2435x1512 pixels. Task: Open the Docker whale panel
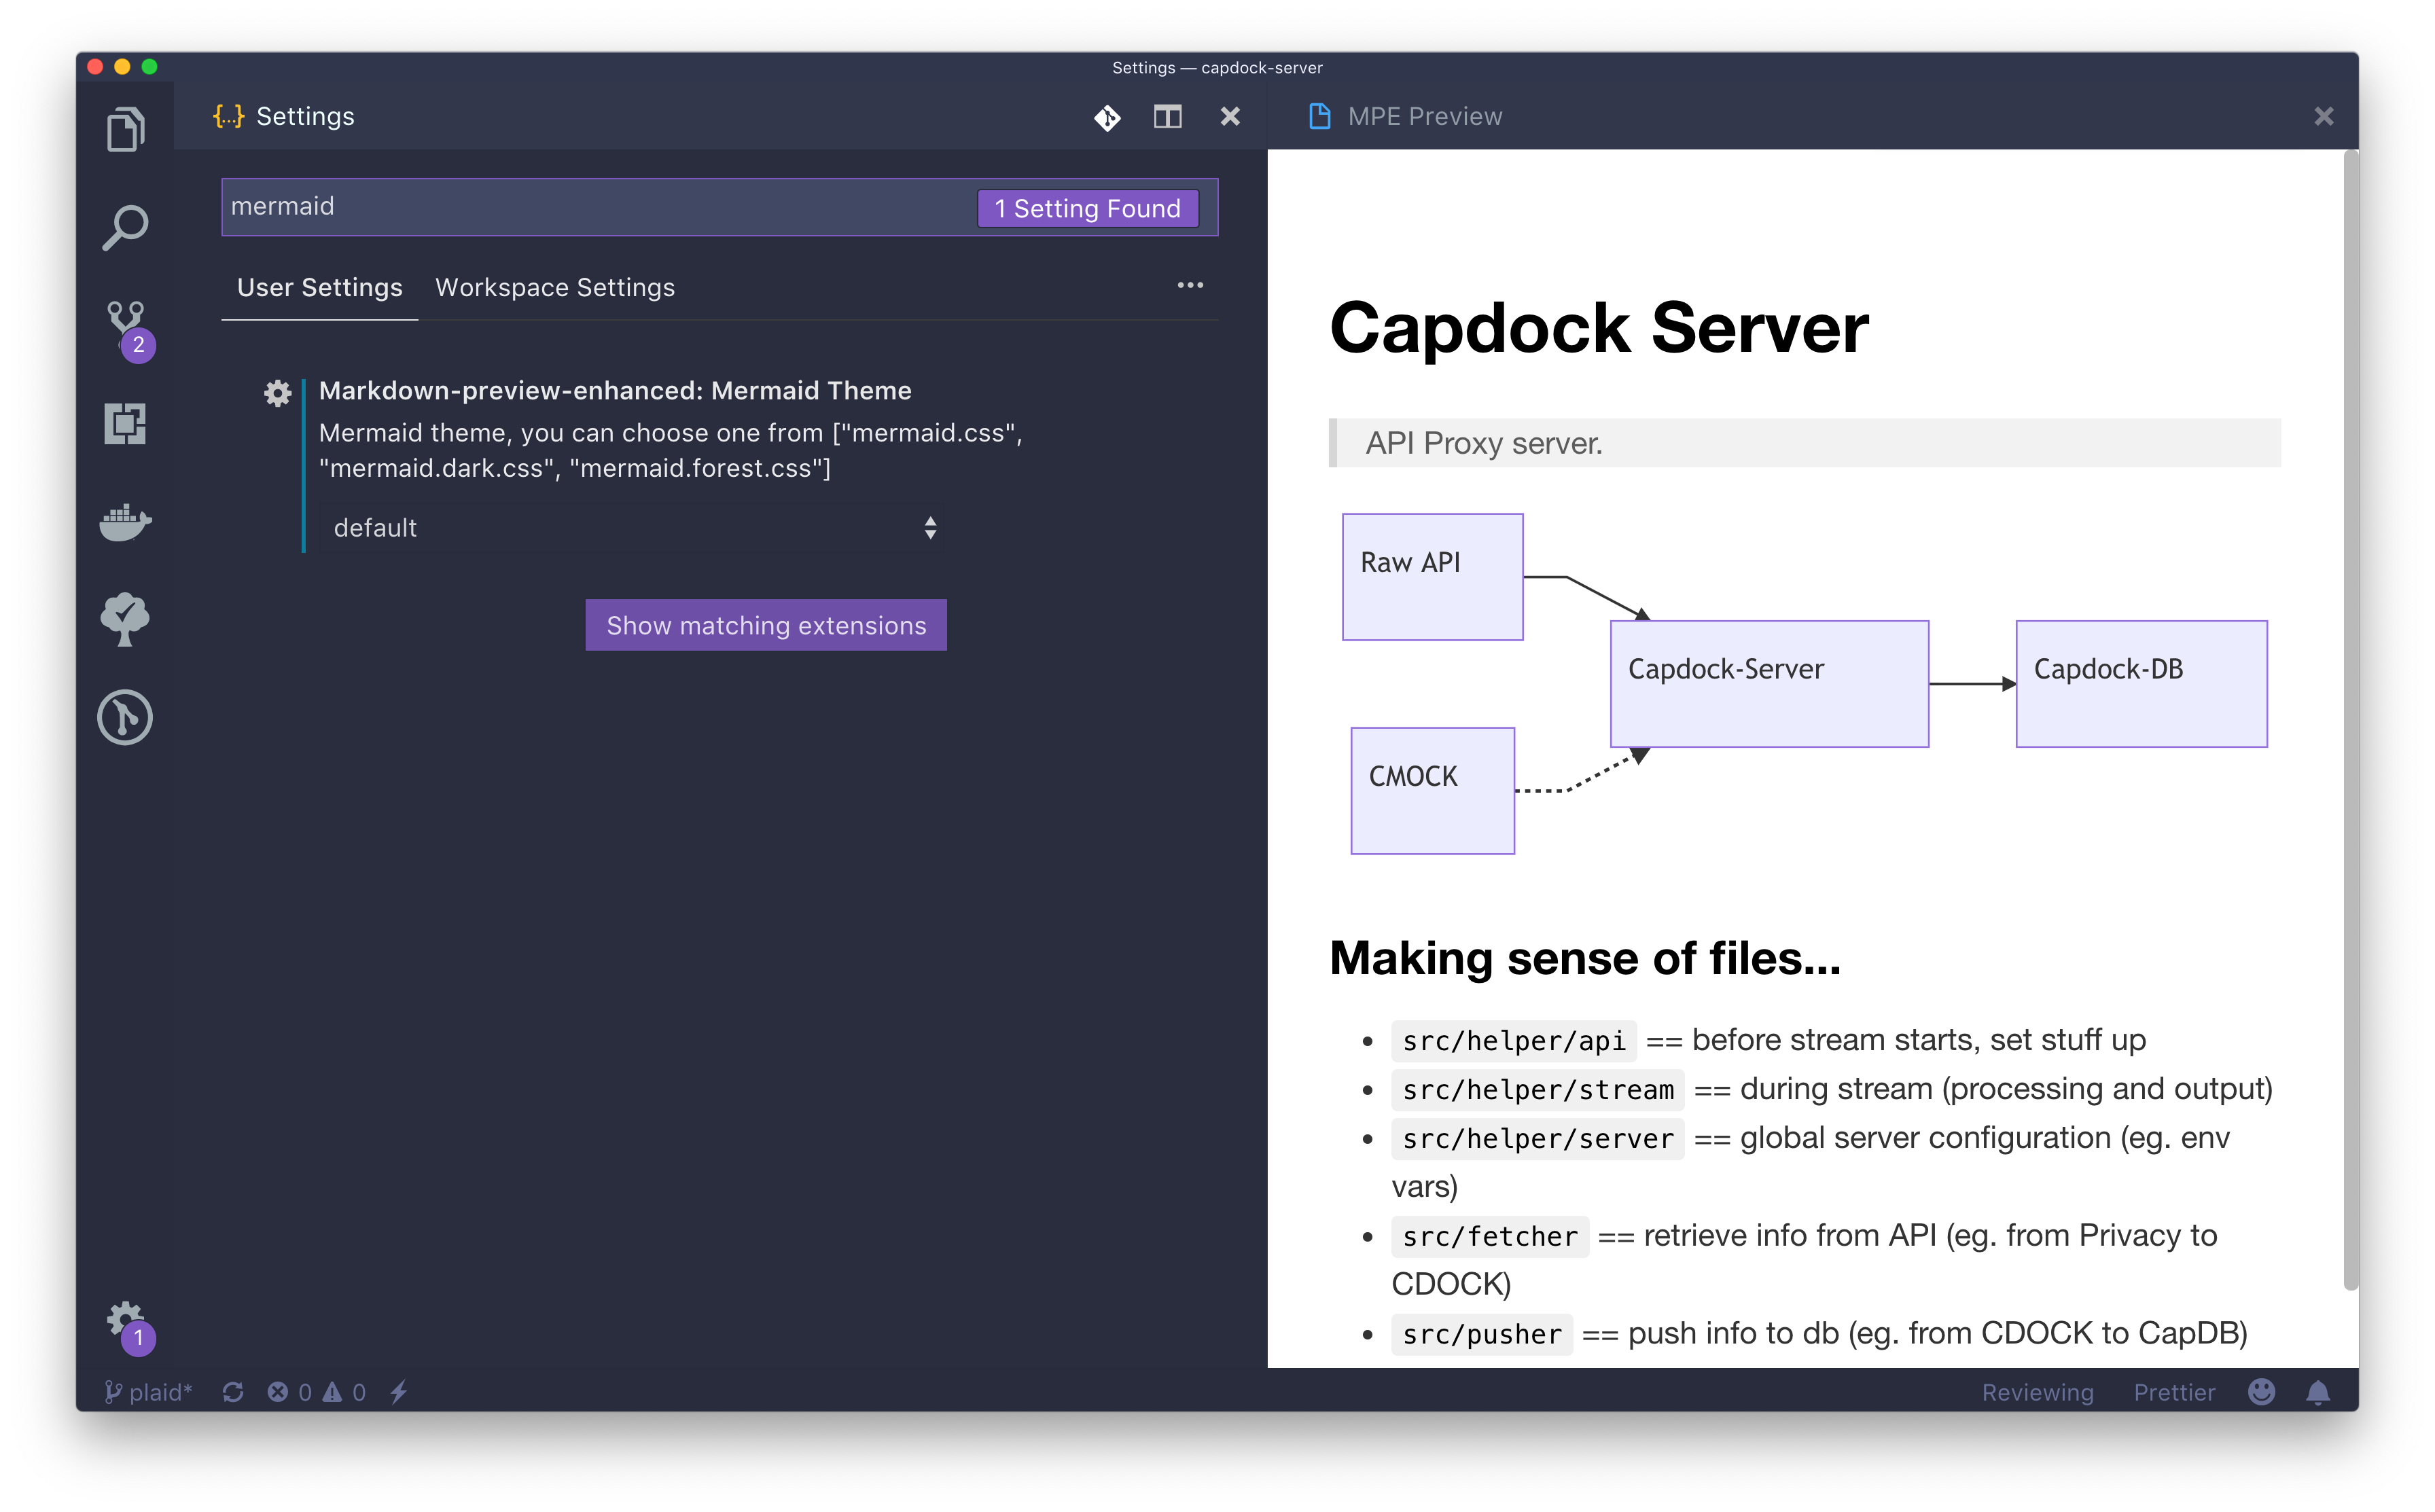[x=125, y=521]
